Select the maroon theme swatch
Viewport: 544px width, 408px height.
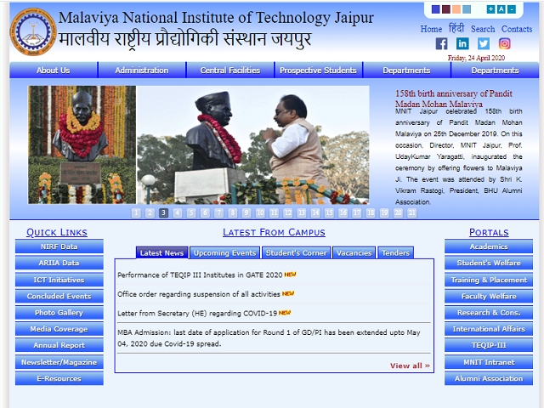(x=446, y=9)
